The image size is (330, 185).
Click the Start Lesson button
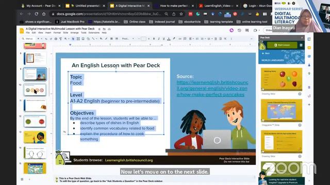(x=282, y=45)
